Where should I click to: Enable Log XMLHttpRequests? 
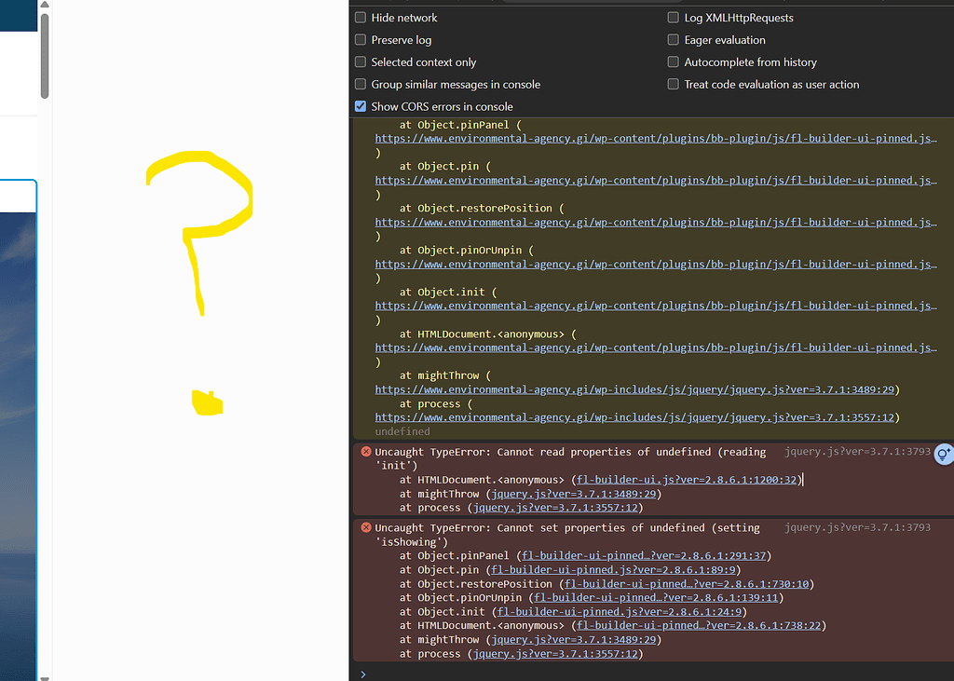point(673,17)
